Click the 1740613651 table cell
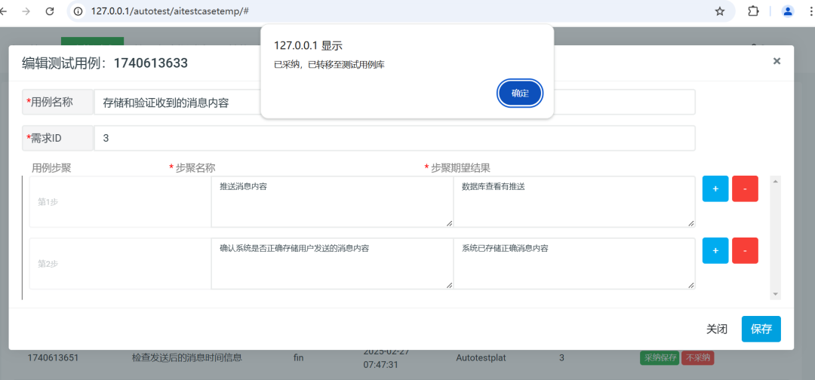The image size is (815, 380). (x=53, y=357)
